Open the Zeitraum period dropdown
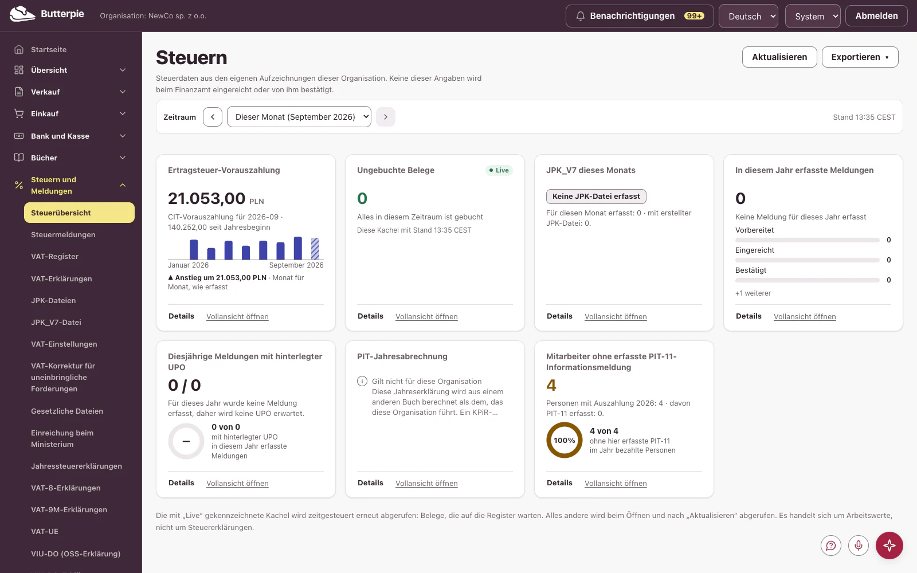The width and height of the screenshot is (917, 573). click(299, 117)
